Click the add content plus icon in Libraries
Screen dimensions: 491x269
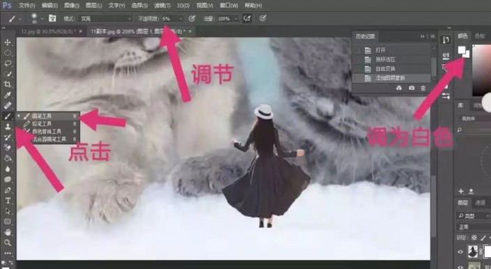[461, 191]
